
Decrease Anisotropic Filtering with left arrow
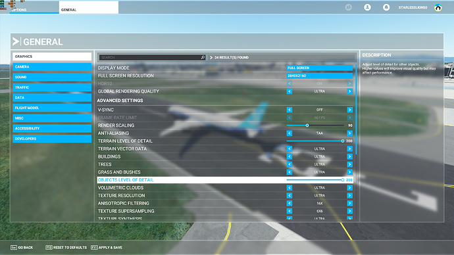[x=290, y=203]
